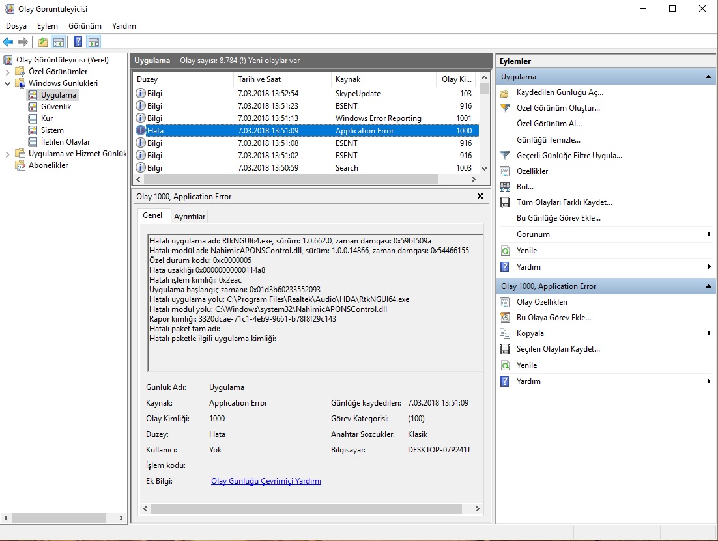Collapse the Uygulama section in Eylemler pane
The height and width of the screenshot is (541, 718).
pos(708,77)
